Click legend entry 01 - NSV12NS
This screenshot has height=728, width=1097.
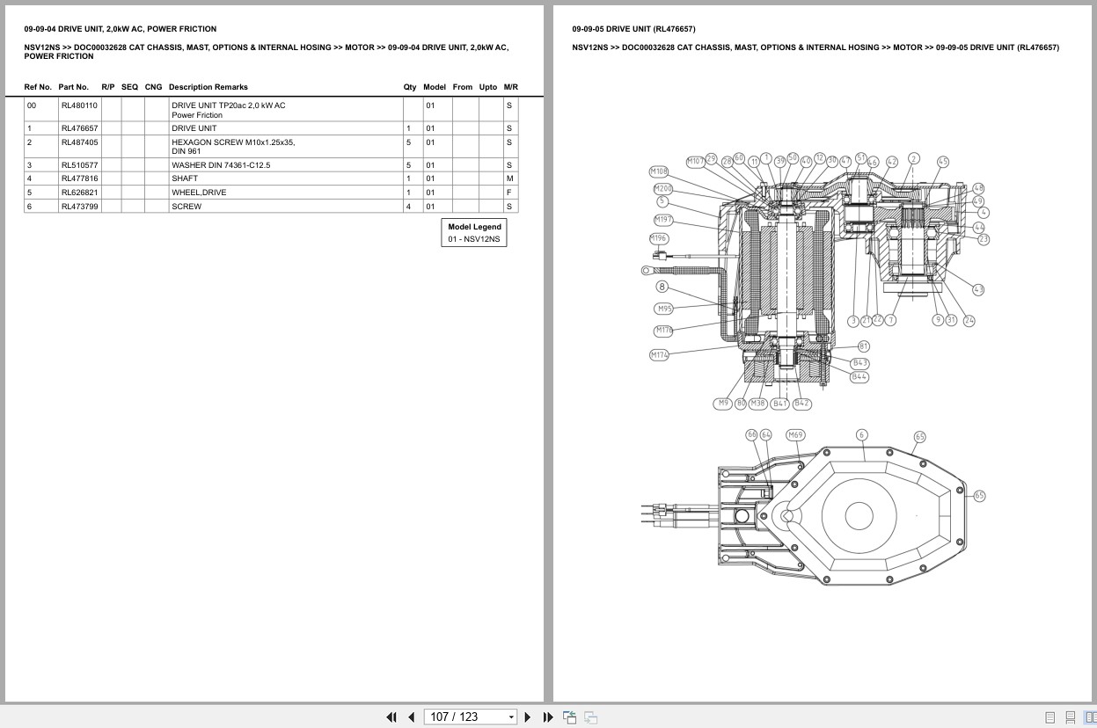pos(473,239)
